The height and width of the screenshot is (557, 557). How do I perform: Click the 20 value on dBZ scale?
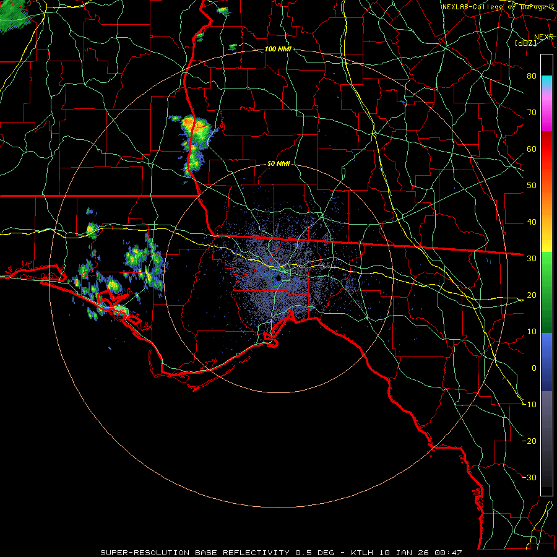point(532,295)
